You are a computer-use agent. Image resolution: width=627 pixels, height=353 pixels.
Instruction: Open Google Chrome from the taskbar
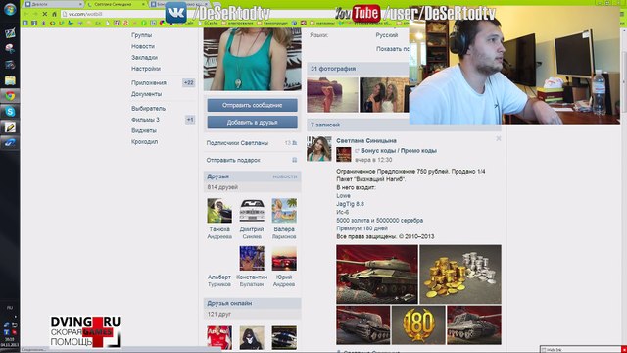[x=10, y=96]
